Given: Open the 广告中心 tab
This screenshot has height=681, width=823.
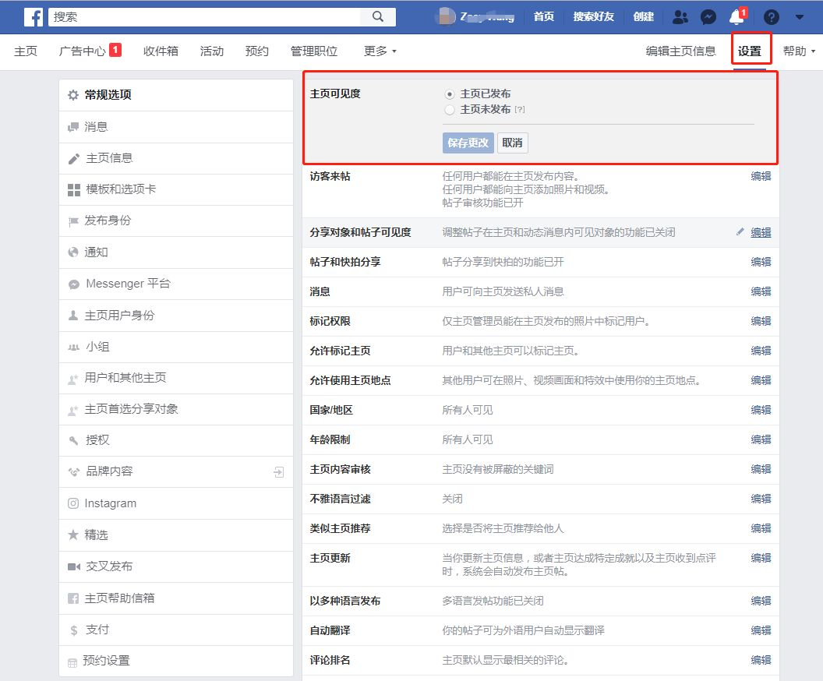Looking at the screenshot, I should tap(83, 51).
